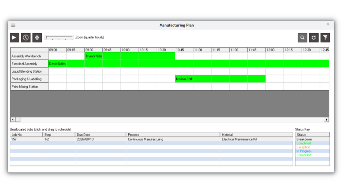Click the Process column header
This screenshot has width=342, height=194.
point(173,135)
